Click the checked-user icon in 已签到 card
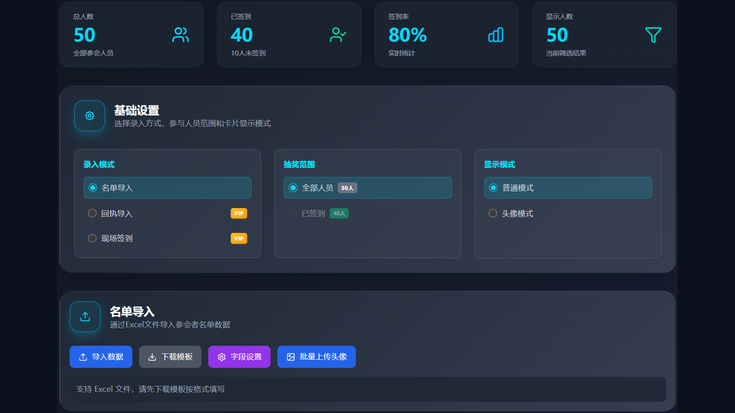The height and width of the screenshot is (413, 735). [x=338, y=35]
